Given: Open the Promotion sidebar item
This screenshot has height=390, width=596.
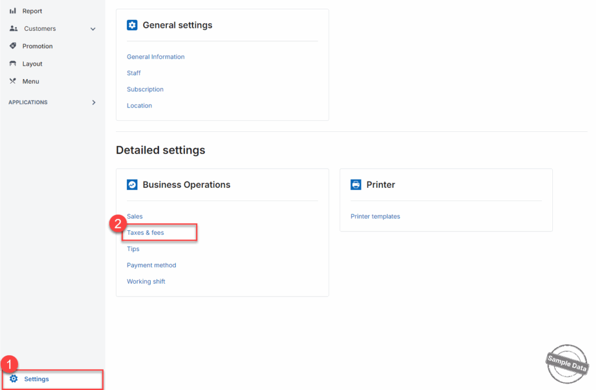Looking at the screenshot, I should coord(37,46).
